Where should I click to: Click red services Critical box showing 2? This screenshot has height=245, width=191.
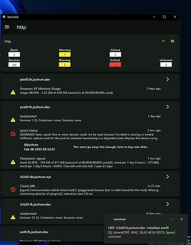click(x=115, y=65)
